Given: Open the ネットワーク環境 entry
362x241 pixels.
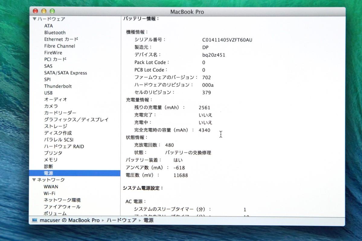Looking at the screenshot, I should coord(62,200).
